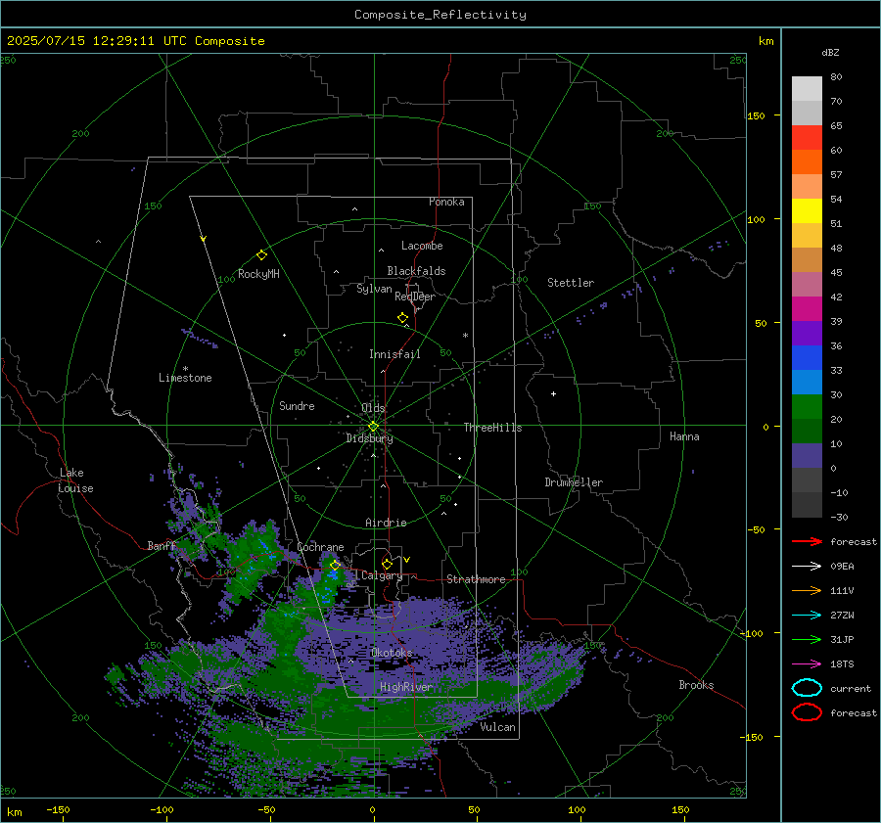Click the green 31JP arrow icon
Screen dimensions: 881x823
click(807, 639)
